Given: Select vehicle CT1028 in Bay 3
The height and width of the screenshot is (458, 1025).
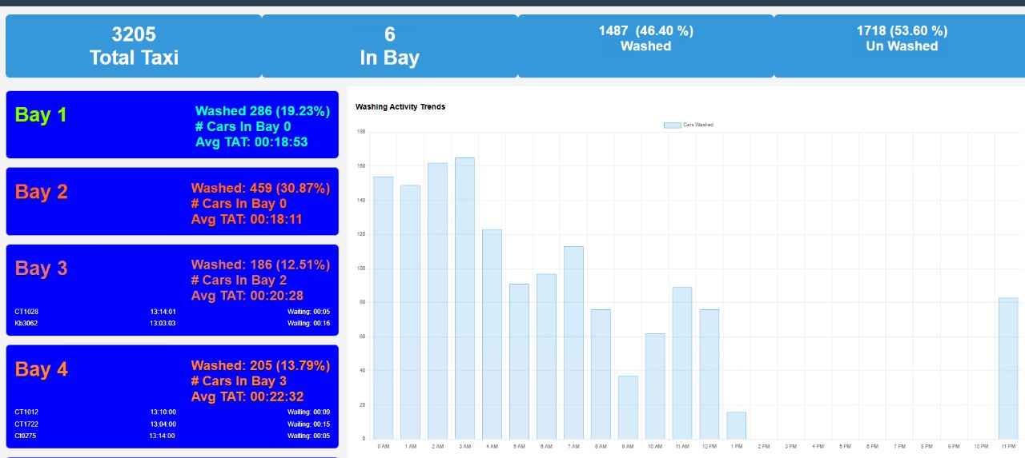Looking at the screenshot, I should pyautogui.click(x=26, y=312).
